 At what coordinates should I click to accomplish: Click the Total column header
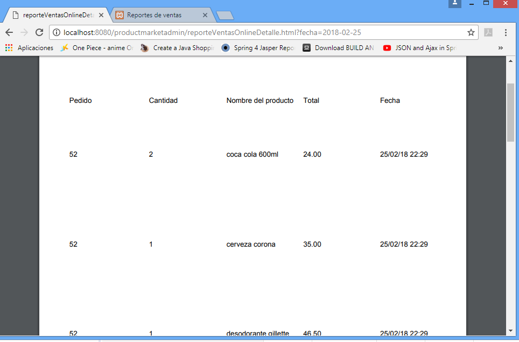tap(311, 100)
